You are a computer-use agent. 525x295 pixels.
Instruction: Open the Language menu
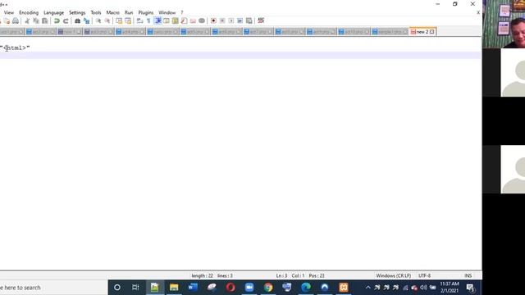(x=53, y=12)
